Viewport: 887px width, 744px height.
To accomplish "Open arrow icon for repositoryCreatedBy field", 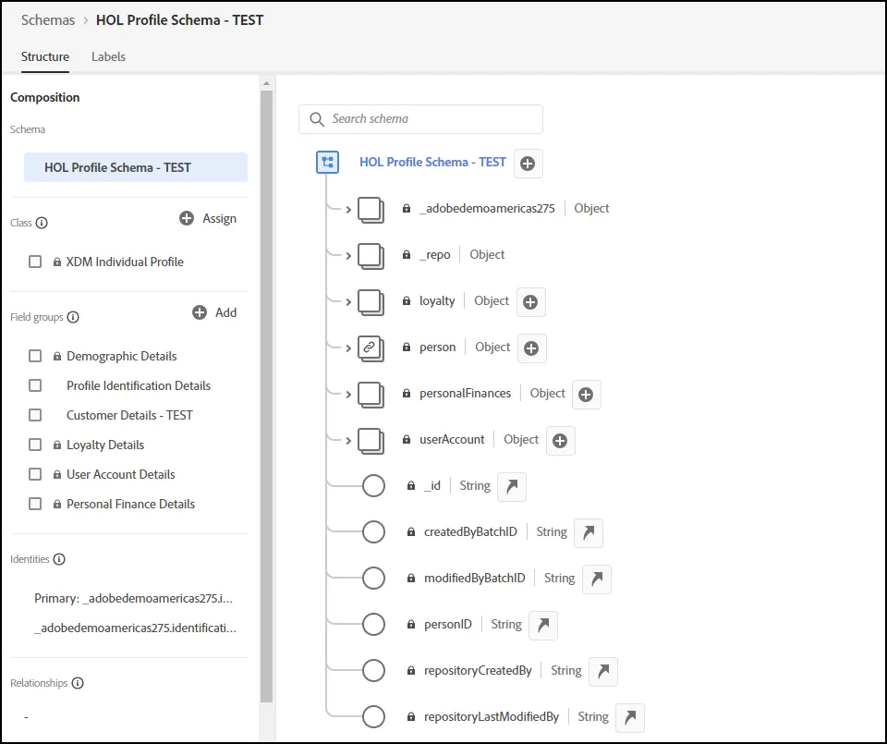I will pyautogui.click(x=603, y=672).
